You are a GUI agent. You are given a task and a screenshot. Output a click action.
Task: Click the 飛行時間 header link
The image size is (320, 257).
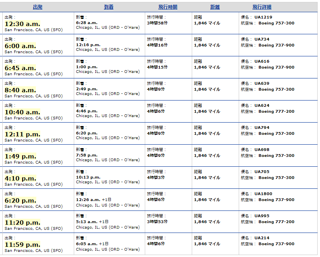point(168,7)
